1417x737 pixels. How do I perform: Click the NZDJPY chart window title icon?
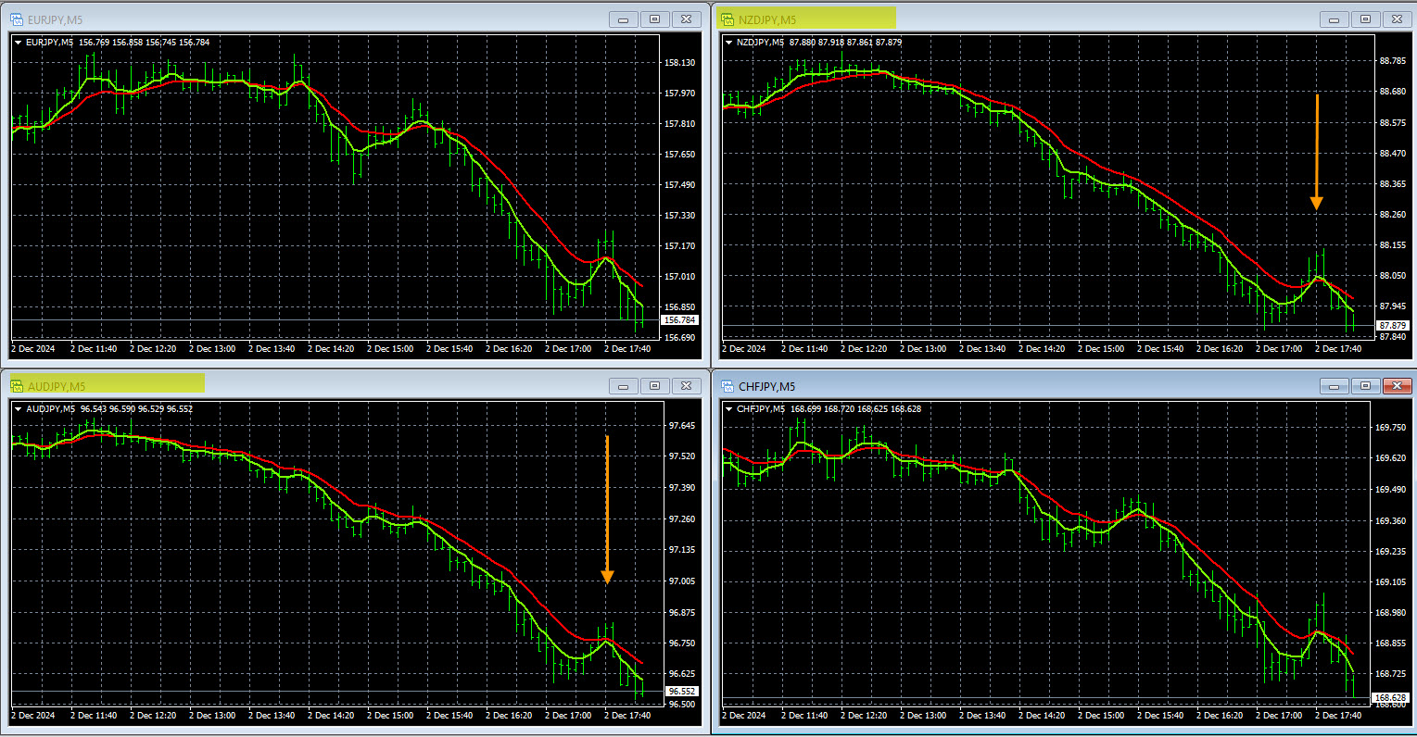coord(727,19)
